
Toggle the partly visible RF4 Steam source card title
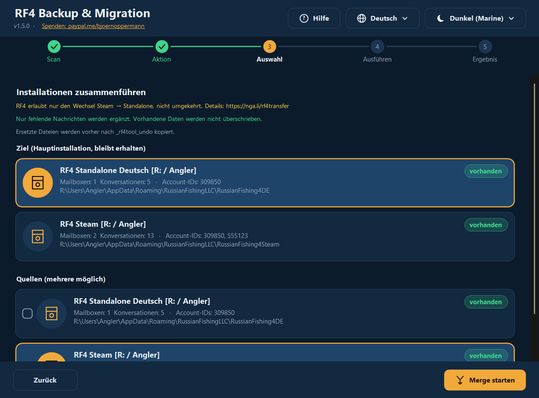pos(116,355)
